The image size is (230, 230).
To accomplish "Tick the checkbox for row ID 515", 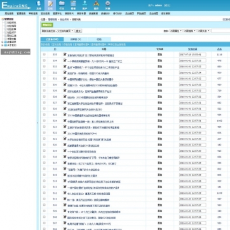I will [44, 175].
